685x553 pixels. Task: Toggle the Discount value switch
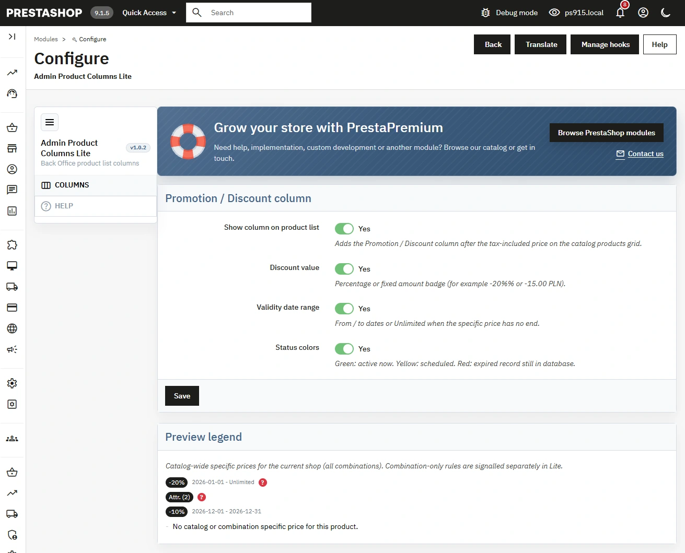click(344, 269)
